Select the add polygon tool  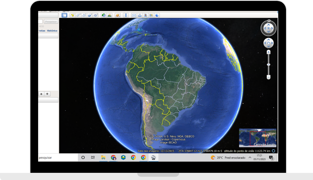[x=78, y=15]
